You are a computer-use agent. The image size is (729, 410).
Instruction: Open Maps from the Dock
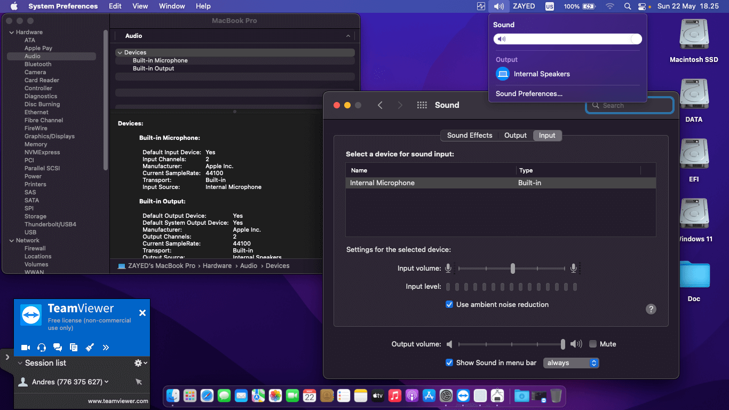click(x=258, y=396)
